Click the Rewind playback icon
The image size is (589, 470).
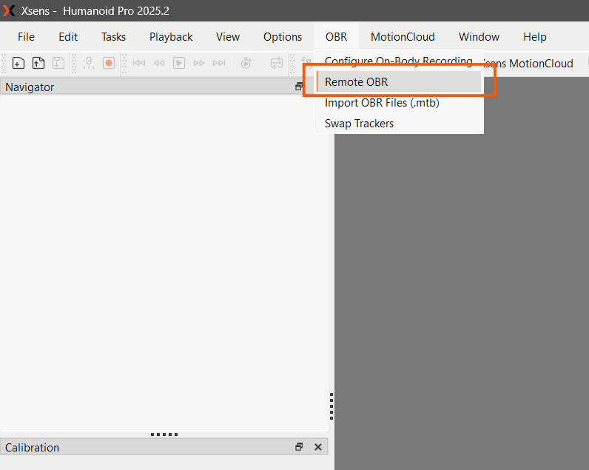pyautogui.click(x=159, y=63)
